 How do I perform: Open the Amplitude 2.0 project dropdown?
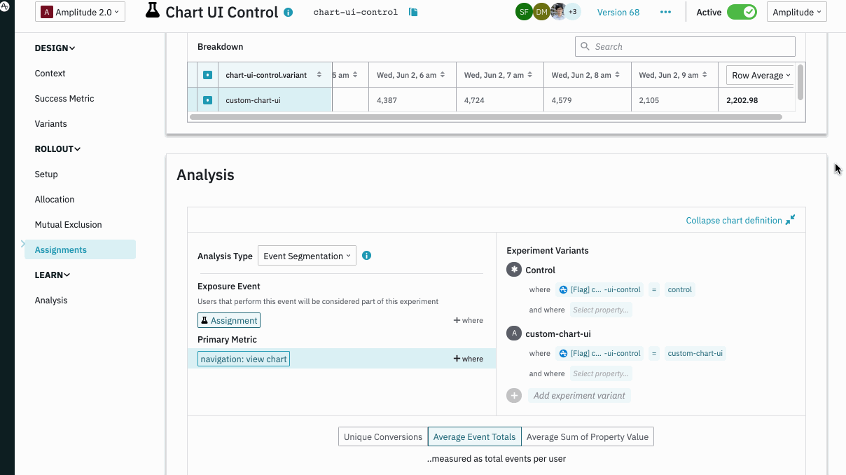pos(80,12)
